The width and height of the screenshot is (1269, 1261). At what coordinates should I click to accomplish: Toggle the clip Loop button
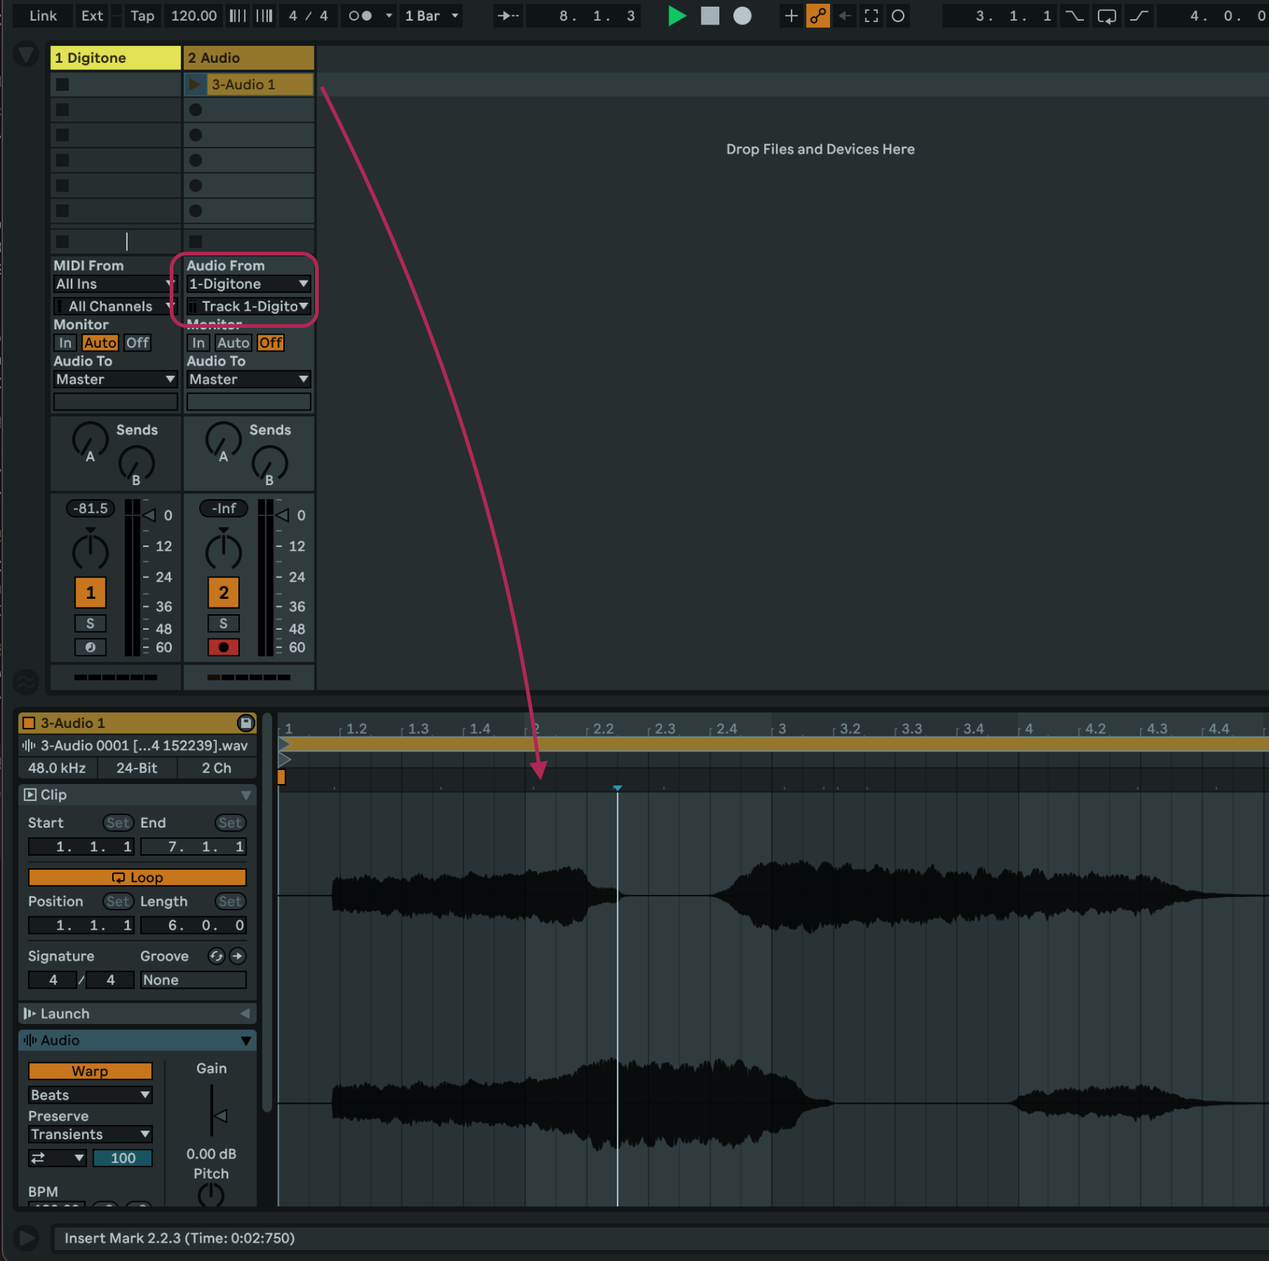137,877
